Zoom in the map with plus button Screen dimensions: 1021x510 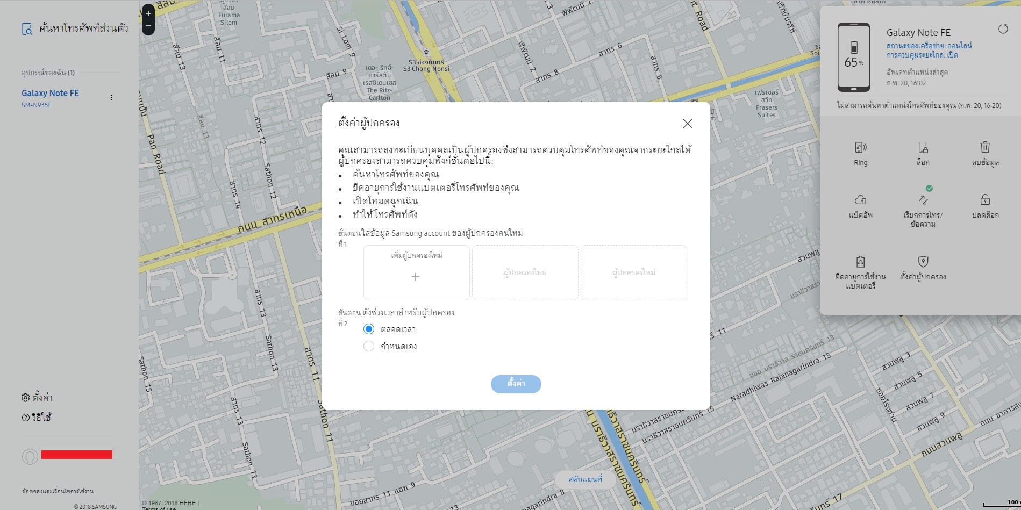coord(148,13)
